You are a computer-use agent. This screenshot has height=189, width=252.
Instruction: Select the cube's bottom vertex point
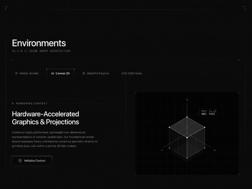click(x=187, y=157)
